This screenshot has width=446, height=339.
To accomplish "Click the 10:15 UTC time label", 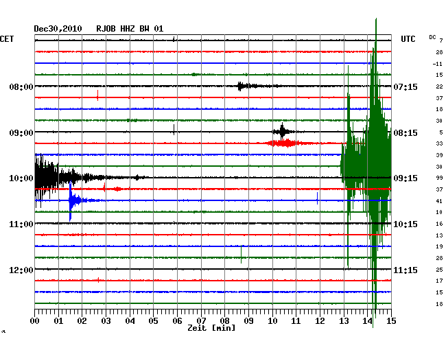I will 406,224.
